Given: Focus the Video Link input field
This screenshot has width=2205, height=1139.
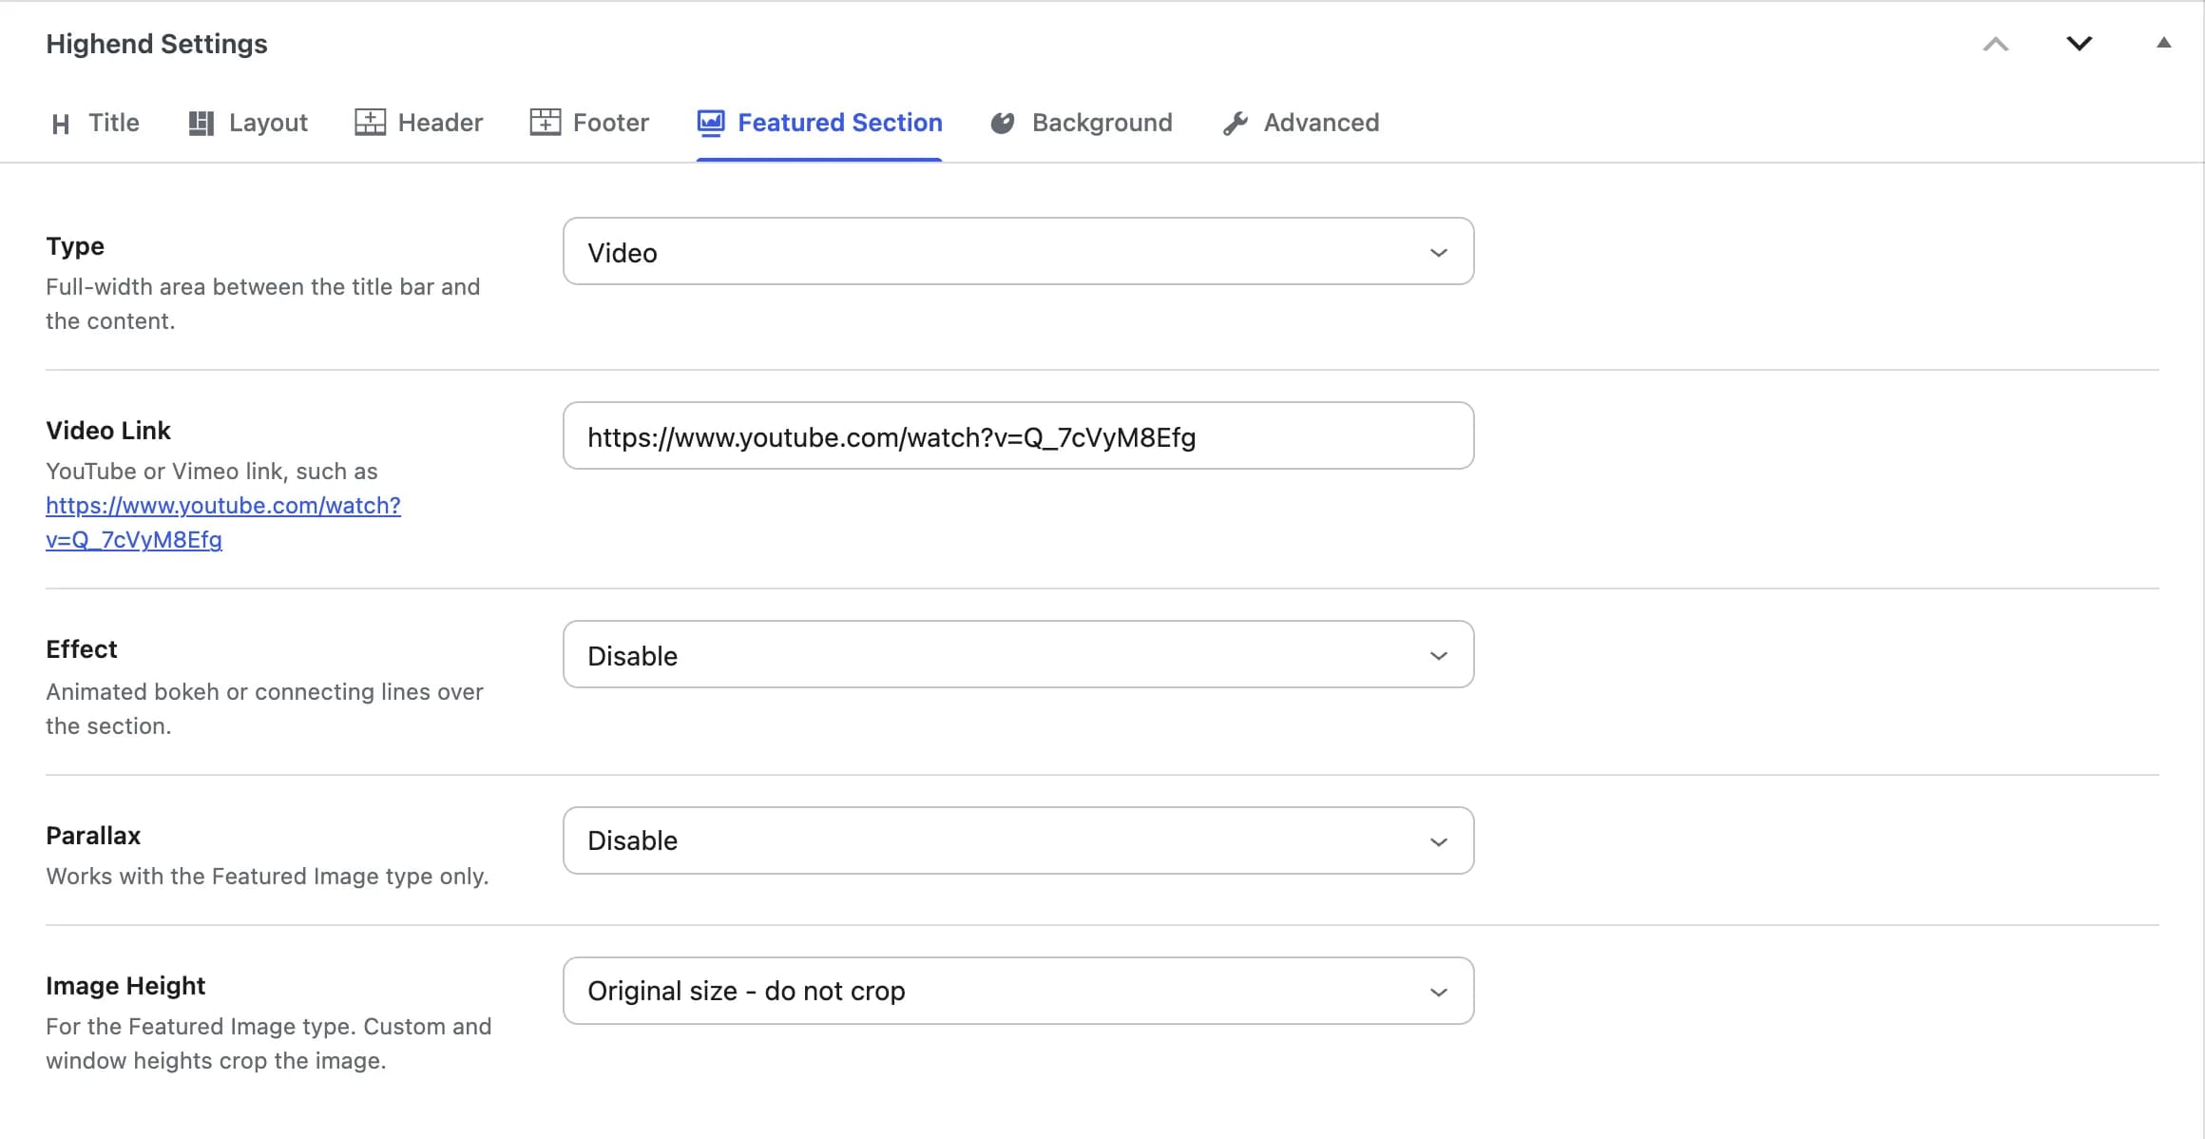Looking at the screenshot, I should tap(1018, 436).
